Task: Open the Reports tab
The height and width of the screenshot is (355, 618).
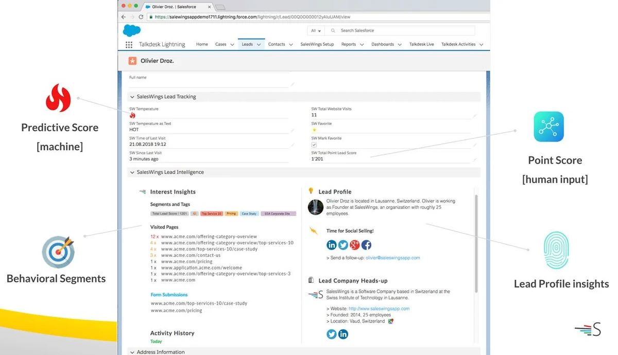Action: [349, 44]
